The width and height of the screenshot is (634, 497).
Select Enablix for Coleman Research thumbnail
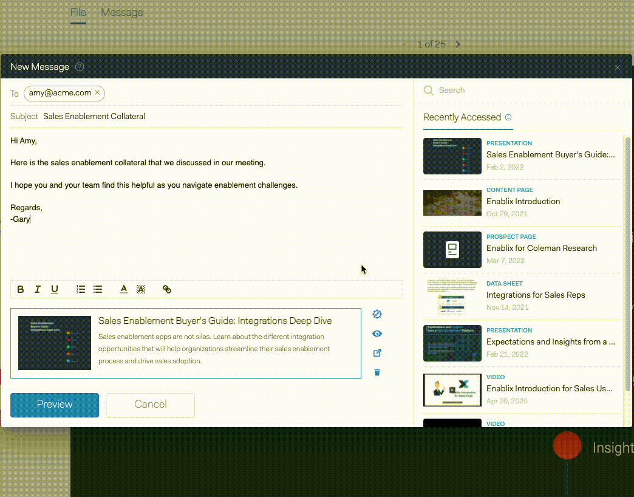point(452,250)
